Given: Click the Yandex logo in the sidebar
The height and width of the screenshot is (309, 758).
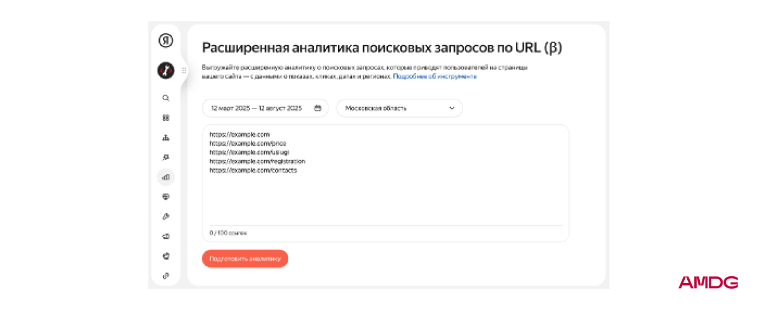Looking at the screenshot, I should (x=165, y=41).
